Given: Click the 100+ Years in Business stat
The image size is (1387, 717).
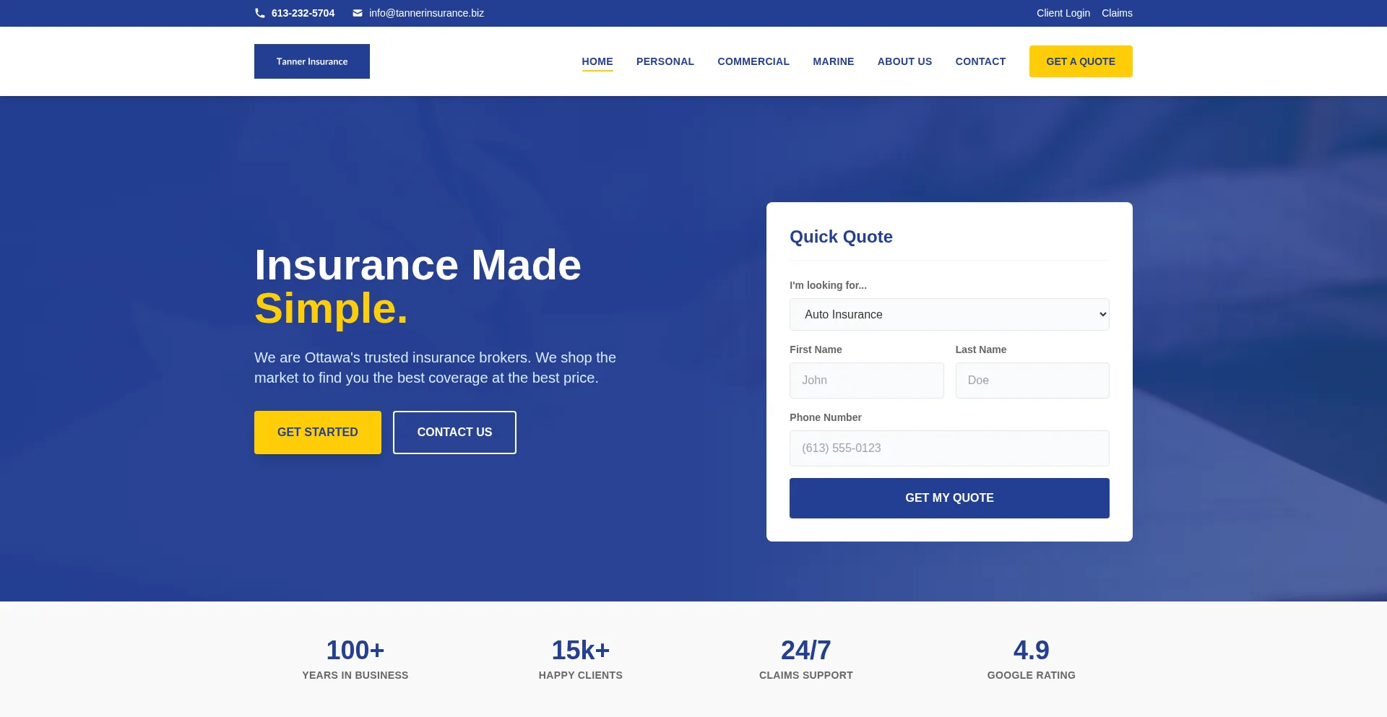Looking at the screenshot, I should click(x=355, y=661).
